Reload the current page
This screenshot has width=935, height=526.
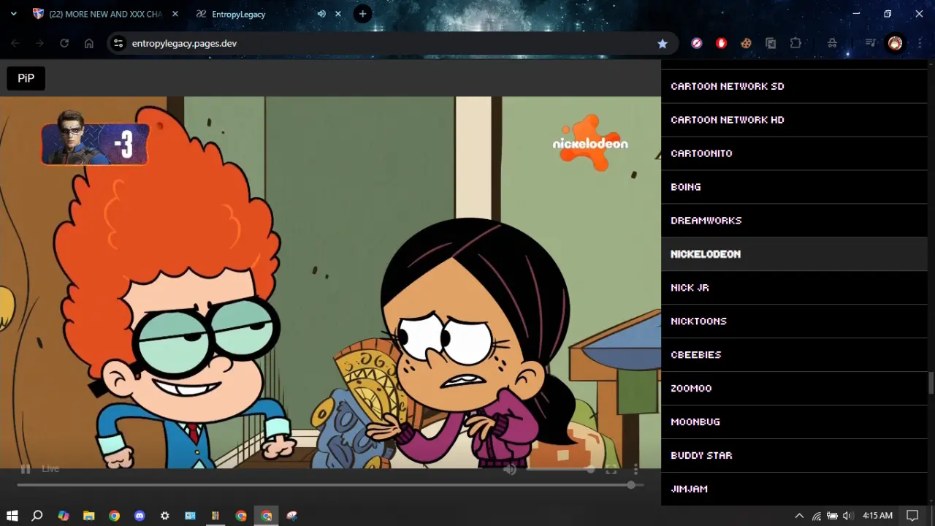click(64, 43)
